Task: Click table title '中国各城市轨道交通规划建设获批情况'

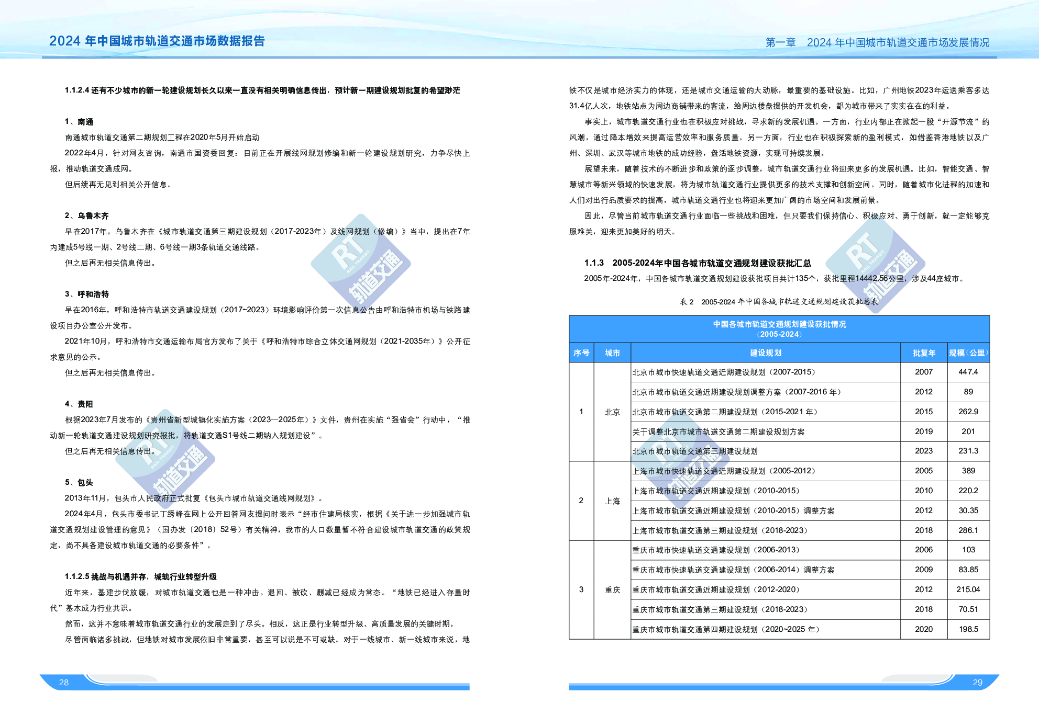Action: [x=779, y=324]
